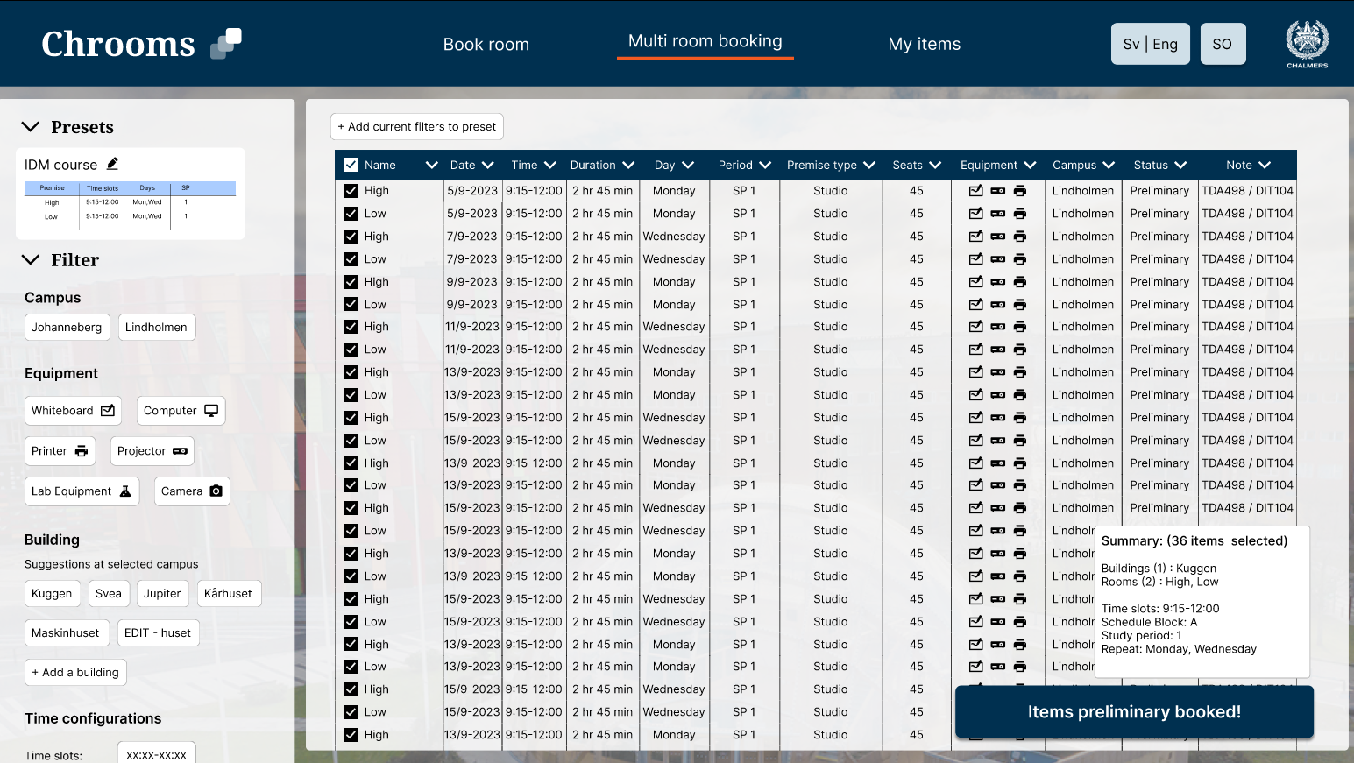
Task: Open the Premise type column dropdown
Action: (869, 165)
